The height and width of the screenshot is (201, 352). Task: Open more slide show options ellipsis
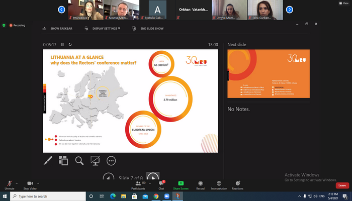click(111, 161)
